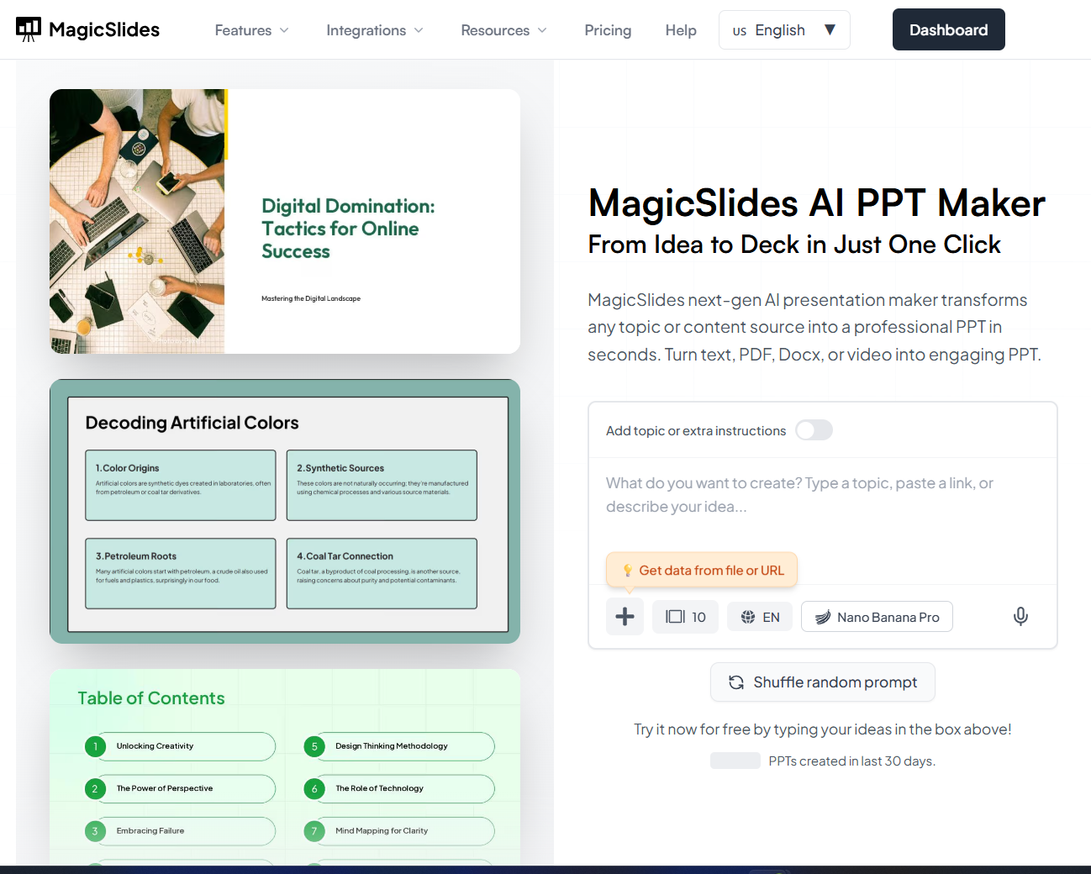Click the '2.Synthetic Sources' card

point(382,486)
